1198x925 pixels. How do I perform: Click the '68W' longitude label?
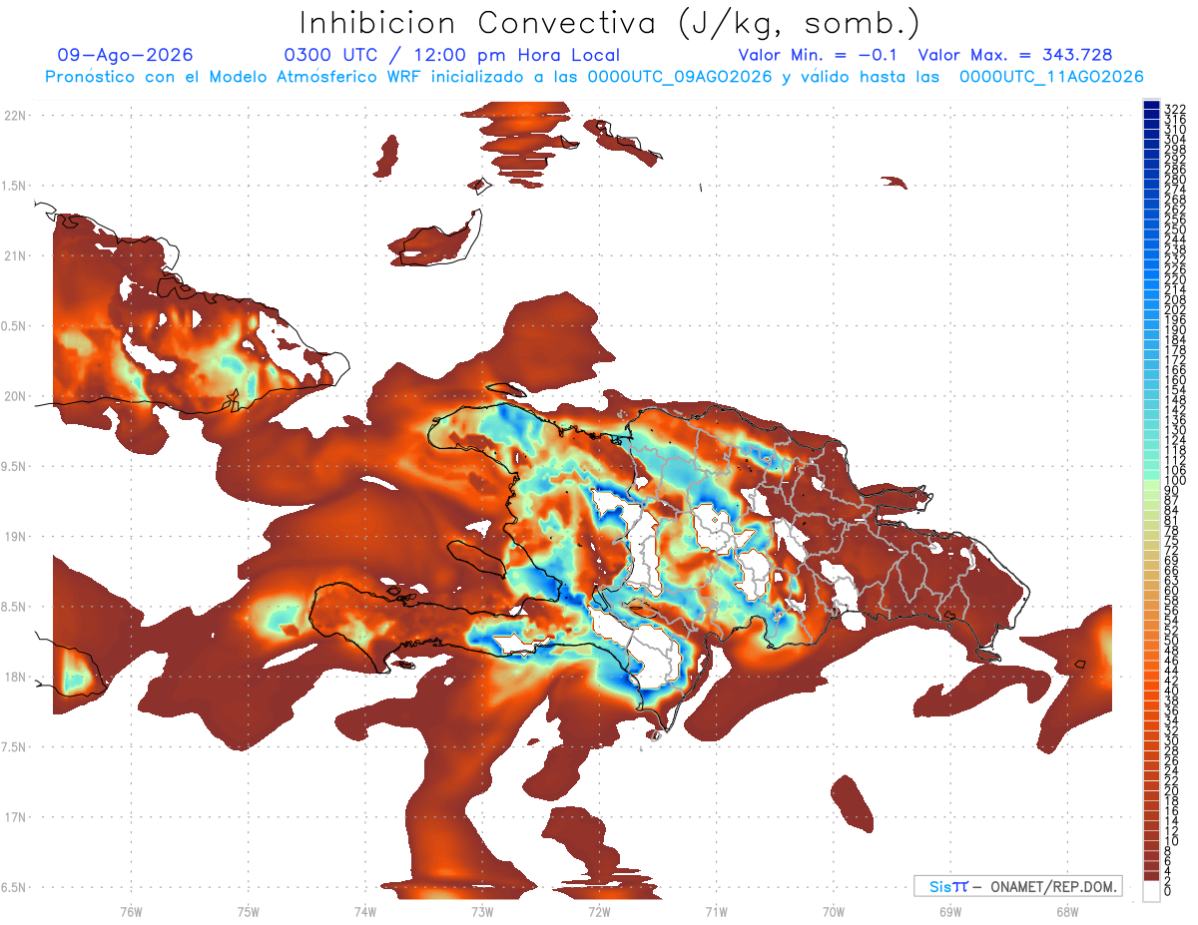[x=1066, y=911]
